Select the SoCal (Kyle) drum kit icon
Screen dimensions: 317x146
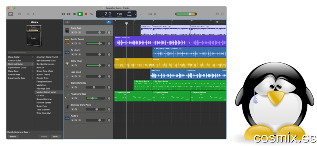point(67,64)
